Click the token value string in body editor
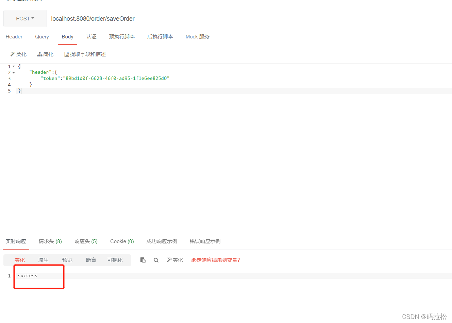This screenshot has width=452, height=323. [116, 78]
